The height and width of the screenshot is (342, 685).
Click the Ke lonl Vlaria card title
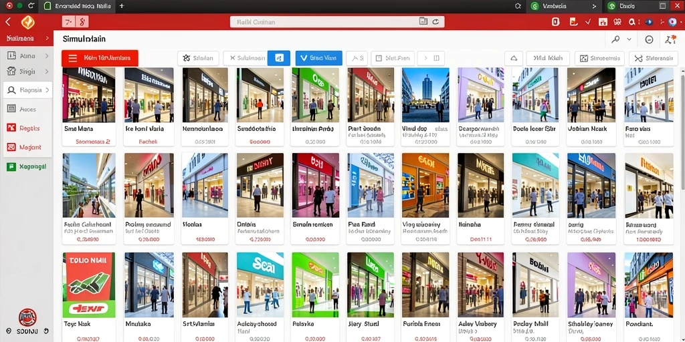144,129
